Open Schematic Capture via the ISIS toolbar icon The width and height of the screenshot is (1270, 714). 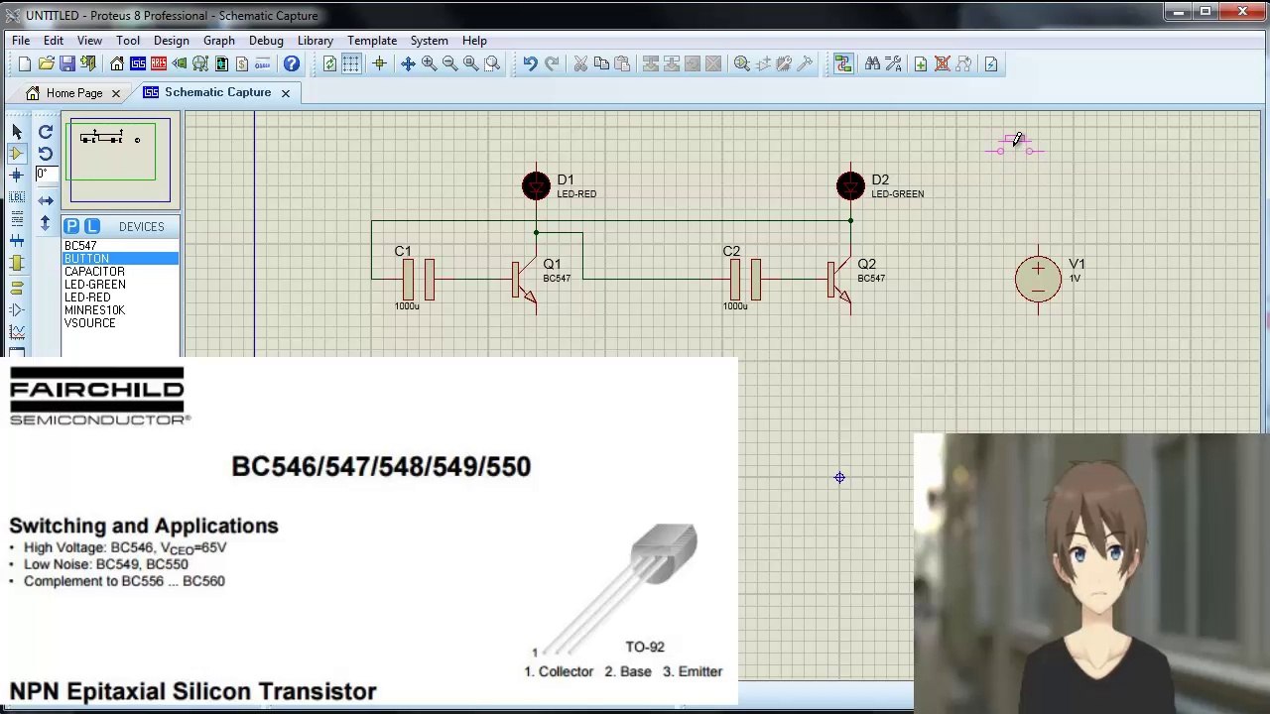138,64
